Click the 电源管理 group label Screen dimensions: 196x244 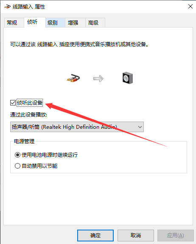click(24, 141)
